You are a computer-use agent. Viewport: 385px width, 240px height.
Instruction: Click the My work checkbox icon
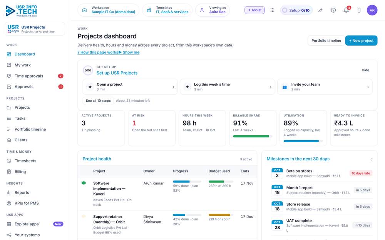(x=9, y=65)
